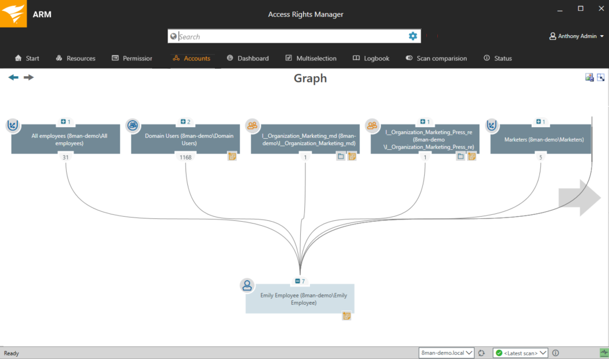The height and width of the screenshot is (359, 609).
Task: Click the refresh icon beside domain selector
Action: (481, 353)
